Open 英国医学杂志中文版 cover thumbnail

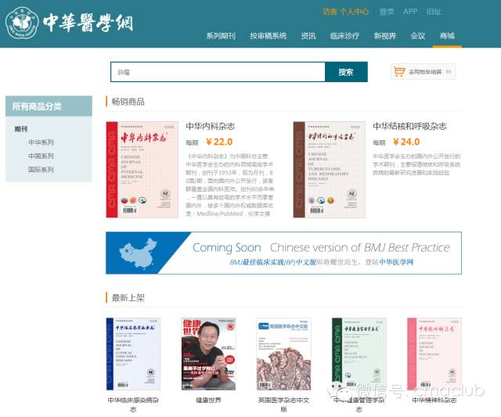pyautogui.click(x=283, y=354)
